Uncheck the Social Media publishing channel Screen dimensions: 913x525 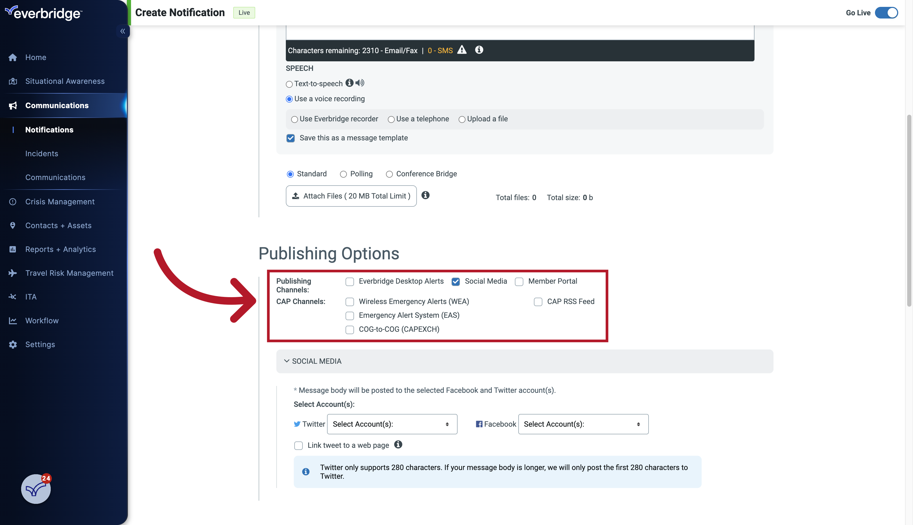[x=455, y=282]
